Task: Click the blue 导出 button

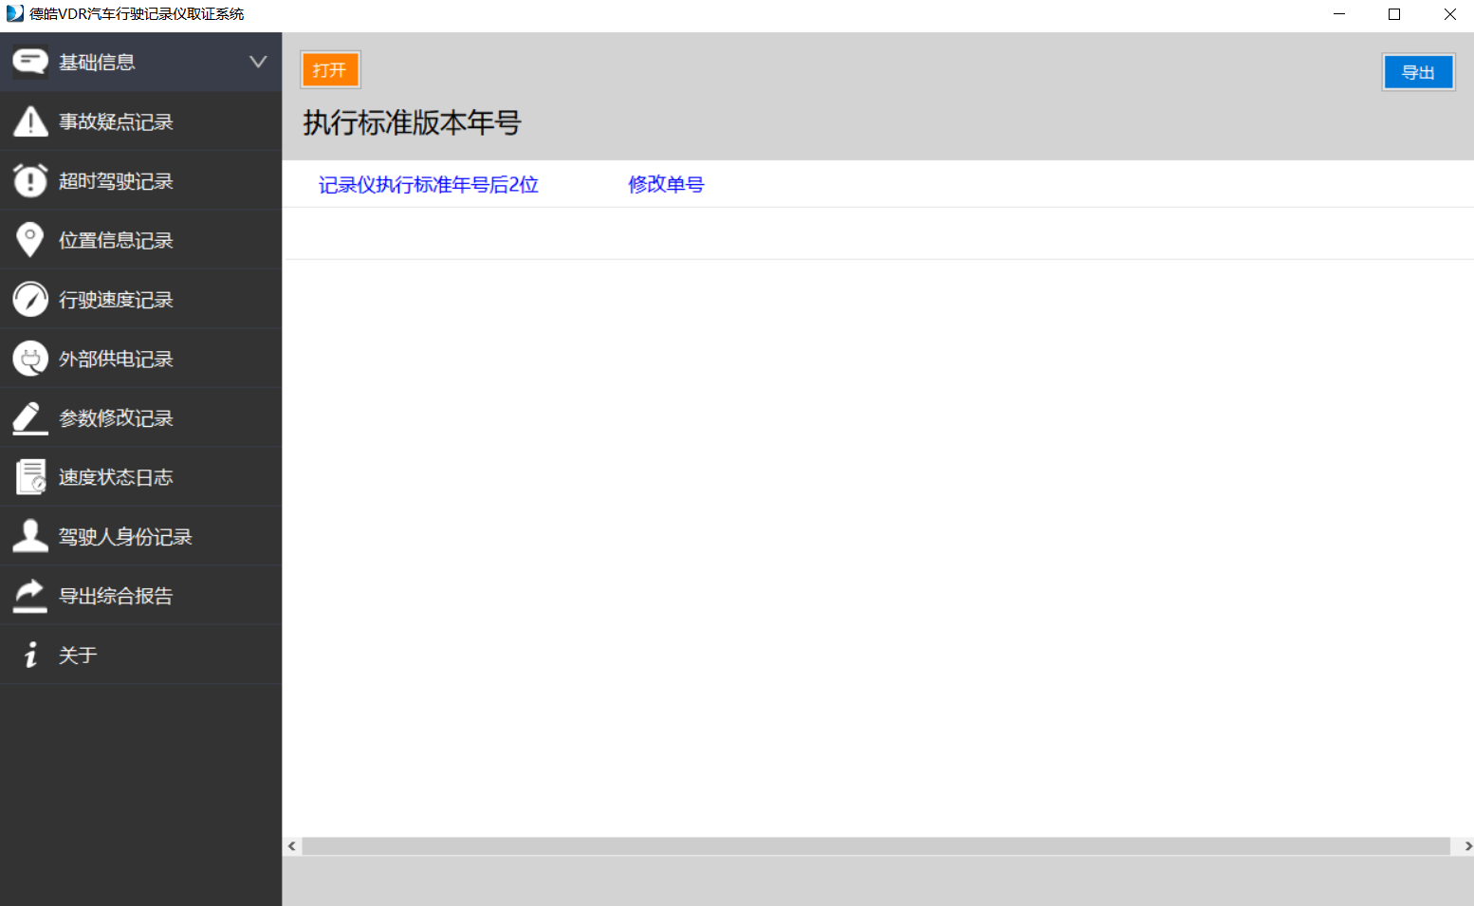Action: (x=1418, y=72)
